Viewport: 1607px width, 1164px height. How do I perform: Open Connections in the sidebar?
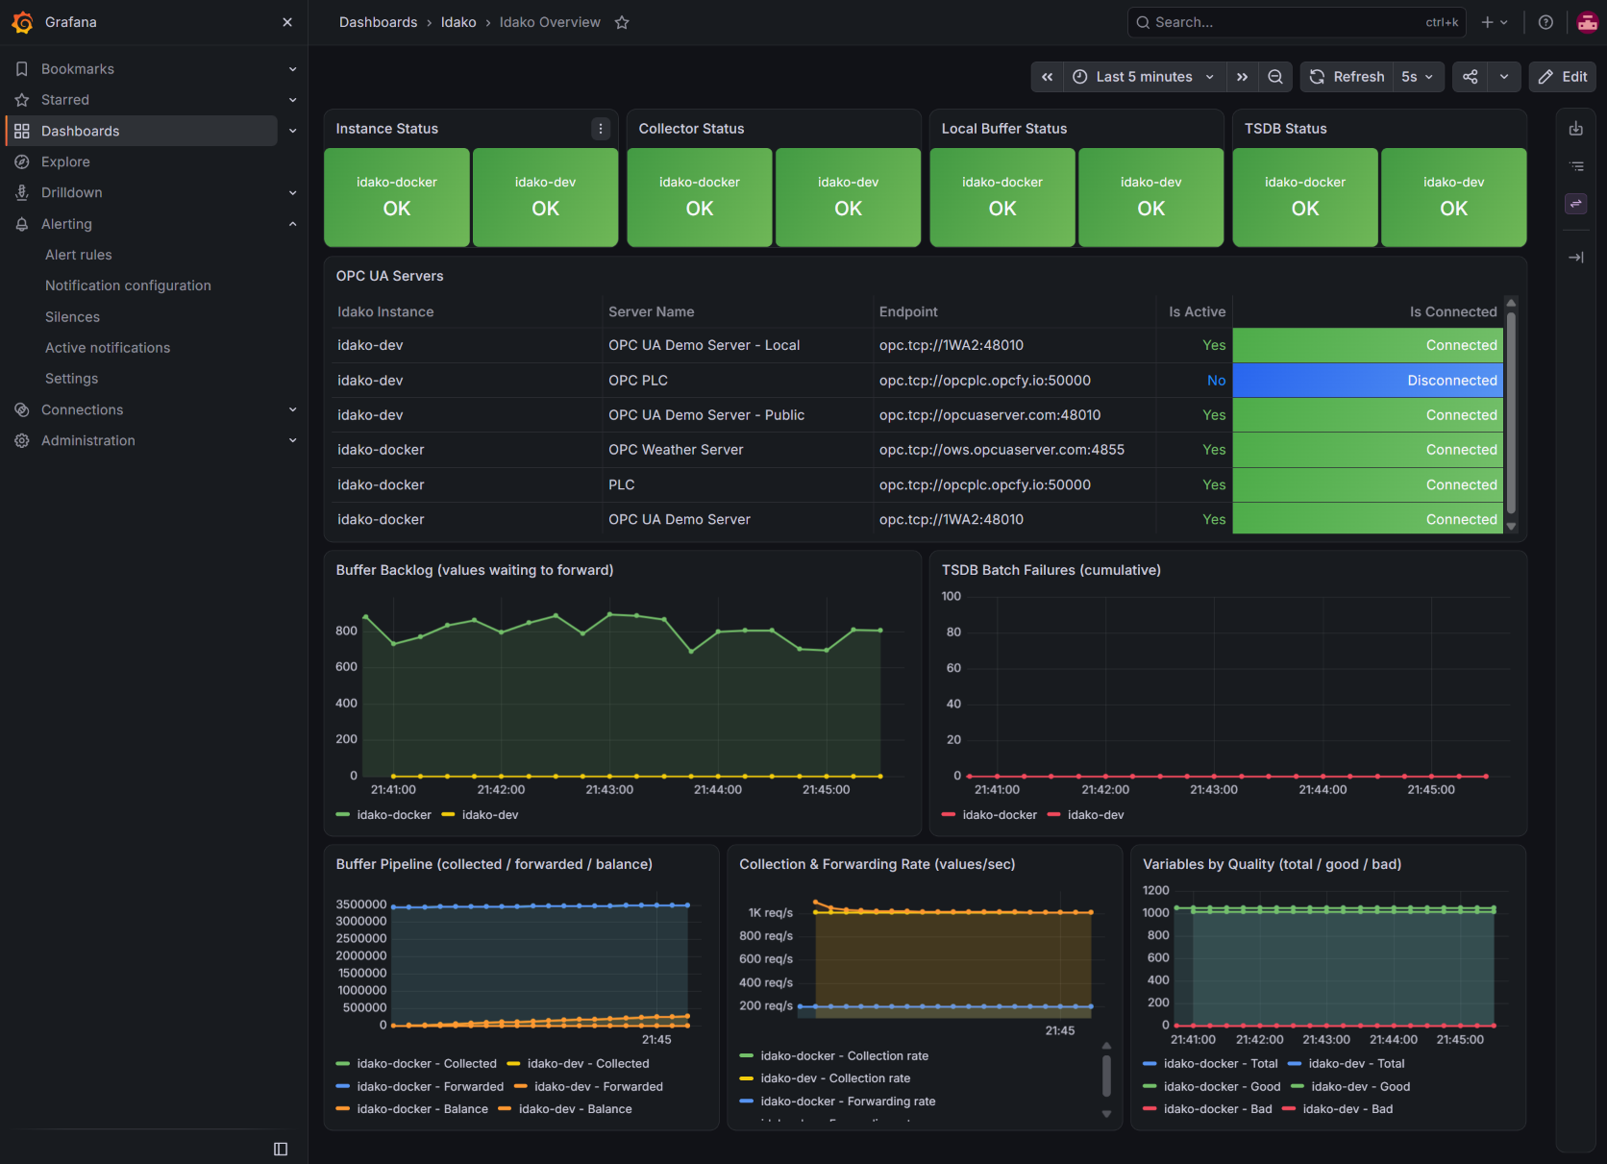click(x=82, y=409)
